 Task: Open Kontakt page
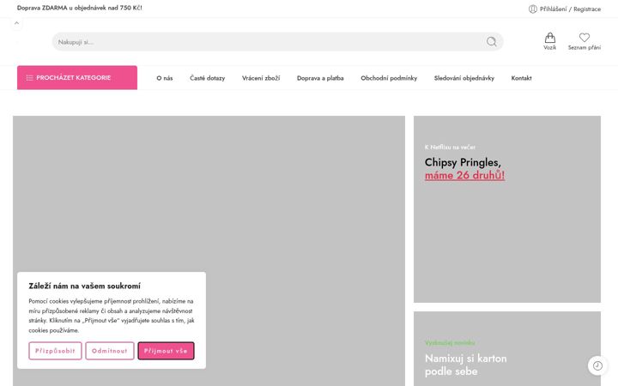(x=521, y=78)
